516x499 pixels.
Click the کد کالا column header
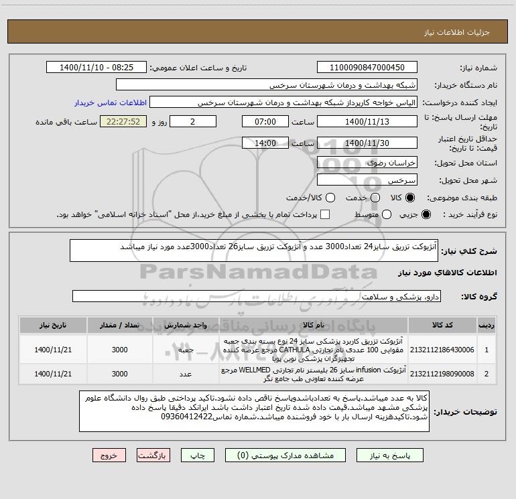point(442,325)
